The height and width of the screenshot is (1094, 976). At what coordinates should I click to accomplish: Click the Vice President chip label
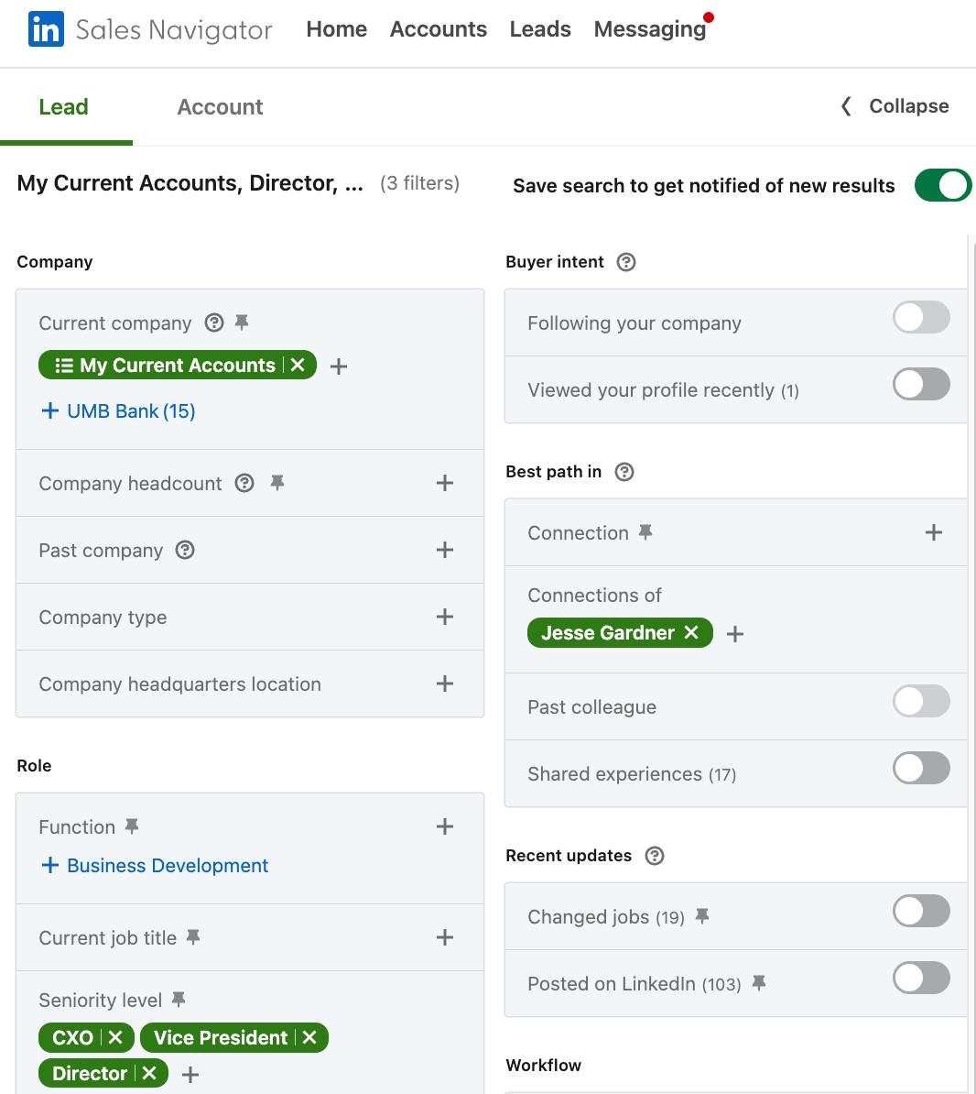[221, 1037]
